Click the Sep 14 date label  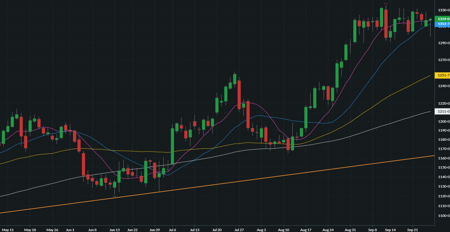point(390,230)
